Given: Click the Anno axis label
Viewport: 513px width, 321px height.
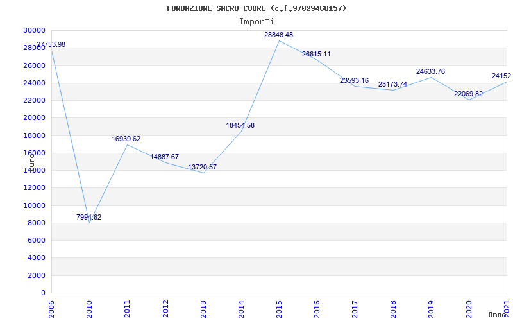Looking at the screenshot, I should (x=497, y=315).
